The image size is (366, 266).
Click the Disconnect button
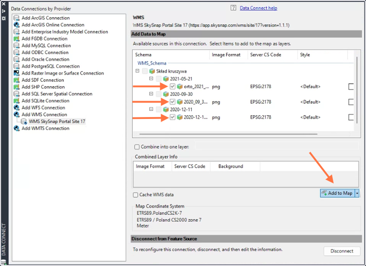(342, 251)
